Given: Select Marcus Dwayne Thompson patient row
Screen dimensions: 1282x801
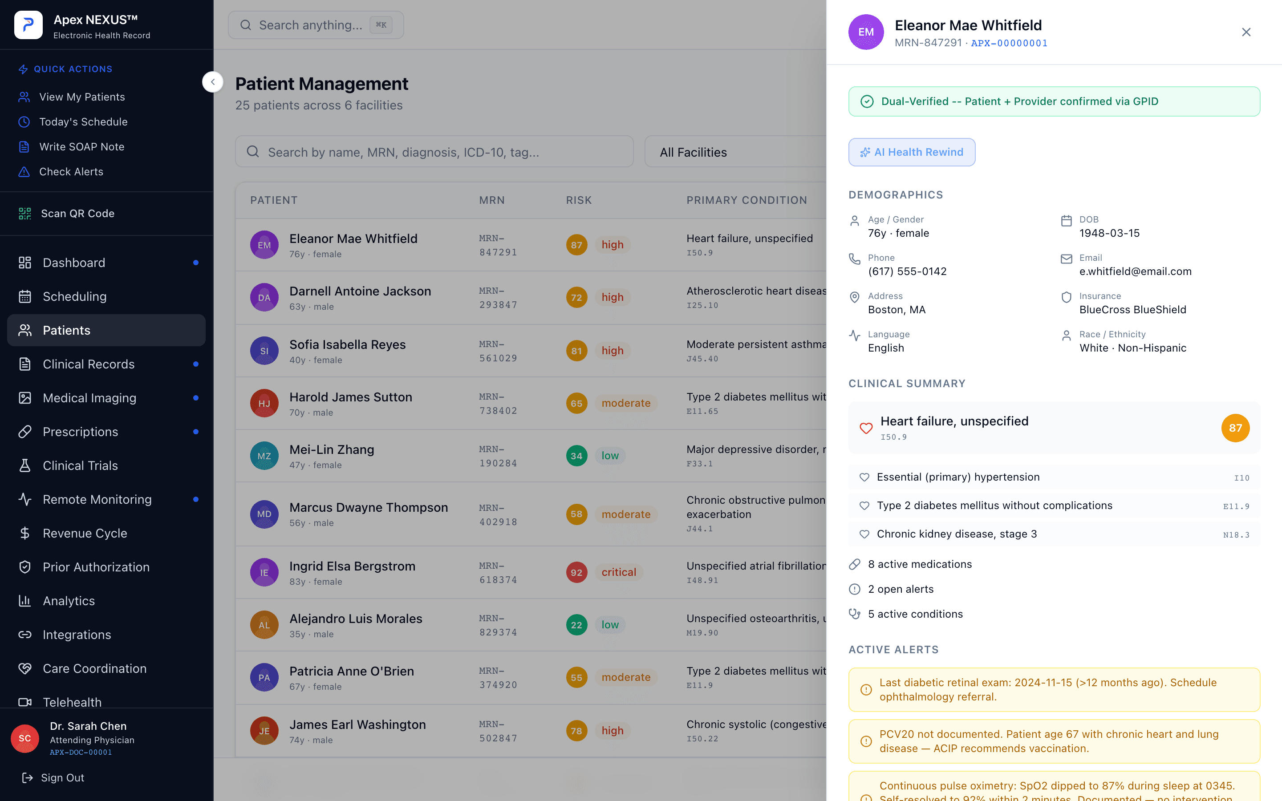Looking at the screenshot, I should 531,514.
